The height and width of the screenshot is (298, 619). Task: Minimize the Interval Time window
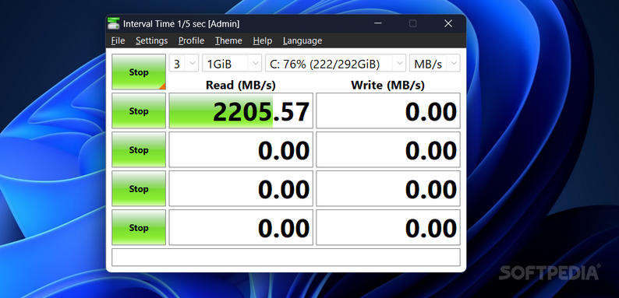coord(378,23)
